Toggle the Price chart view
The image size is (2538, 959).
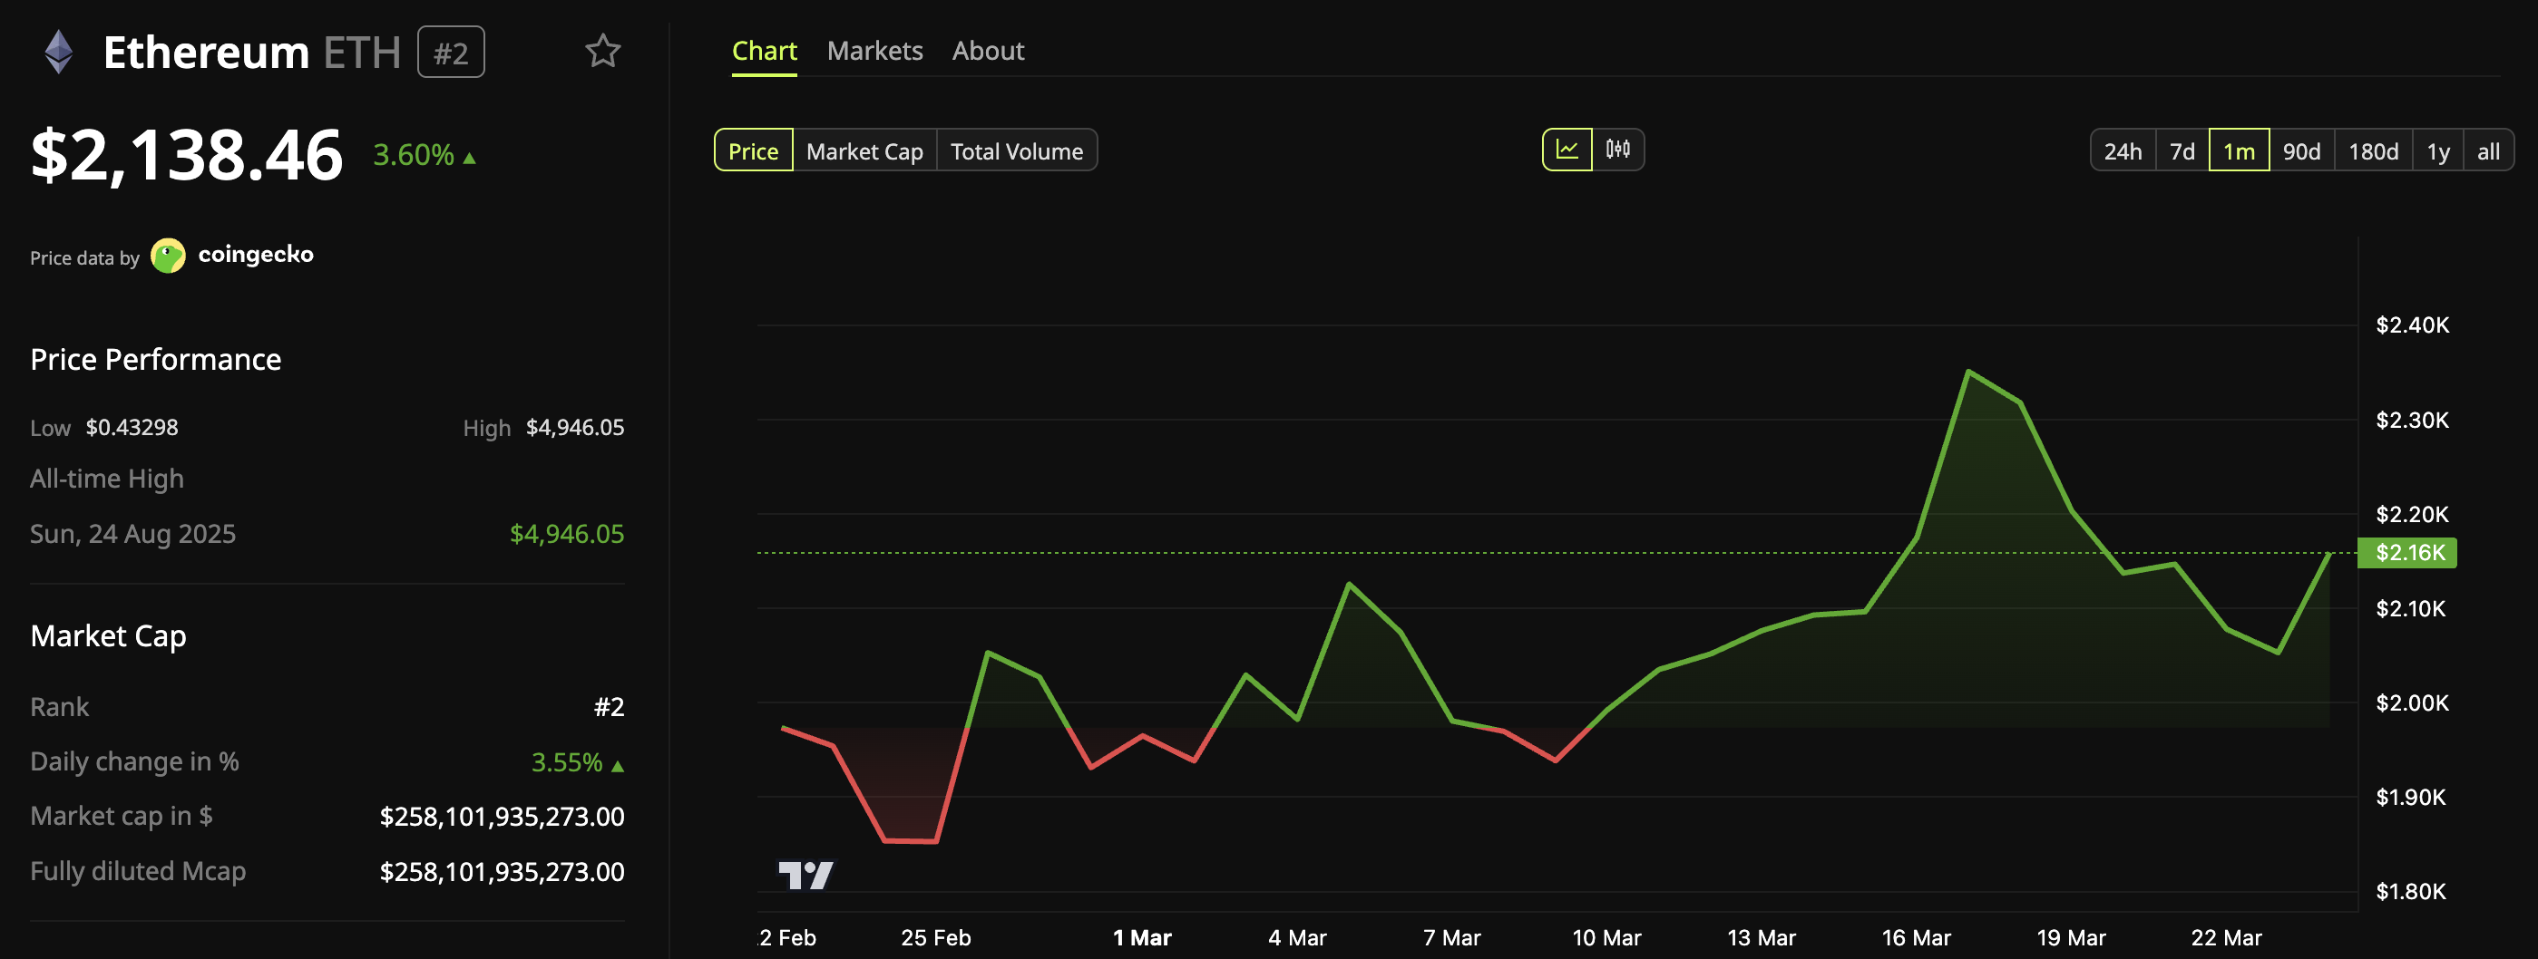point(753,150)
